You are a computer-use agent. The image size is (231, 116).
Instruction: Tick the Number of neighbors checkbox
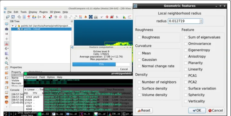coord(139,82)
